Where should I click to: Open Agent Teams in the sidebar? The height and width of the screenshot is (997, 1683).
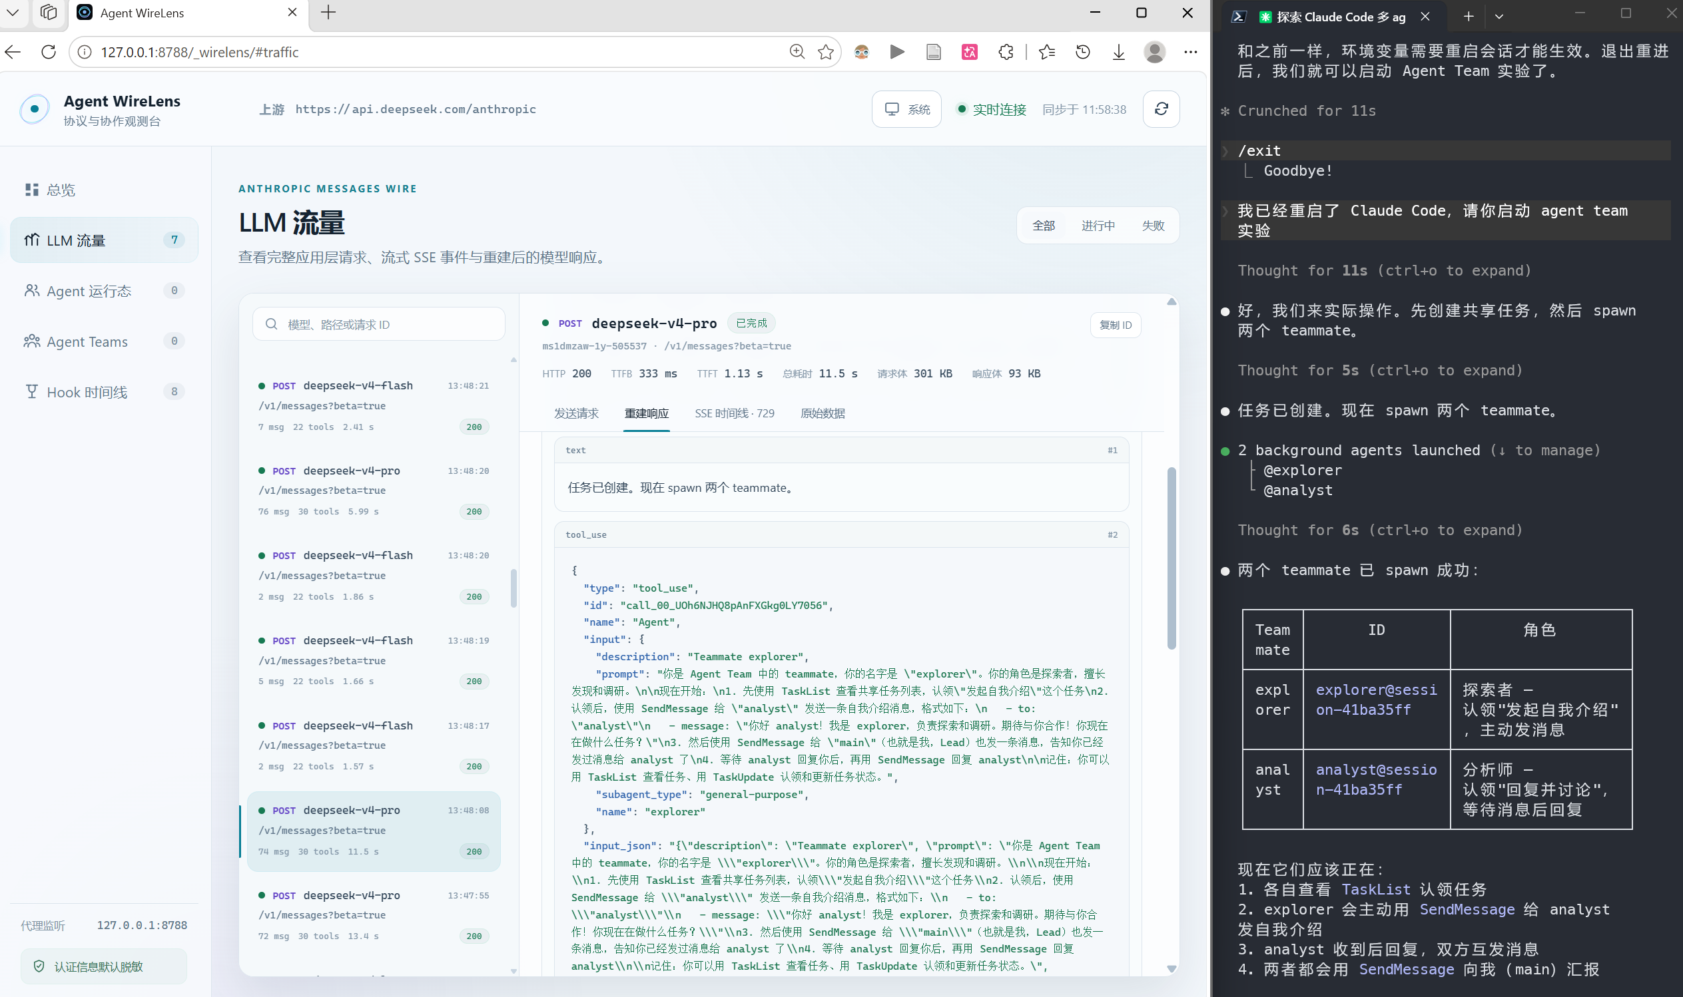pos(104,341)
